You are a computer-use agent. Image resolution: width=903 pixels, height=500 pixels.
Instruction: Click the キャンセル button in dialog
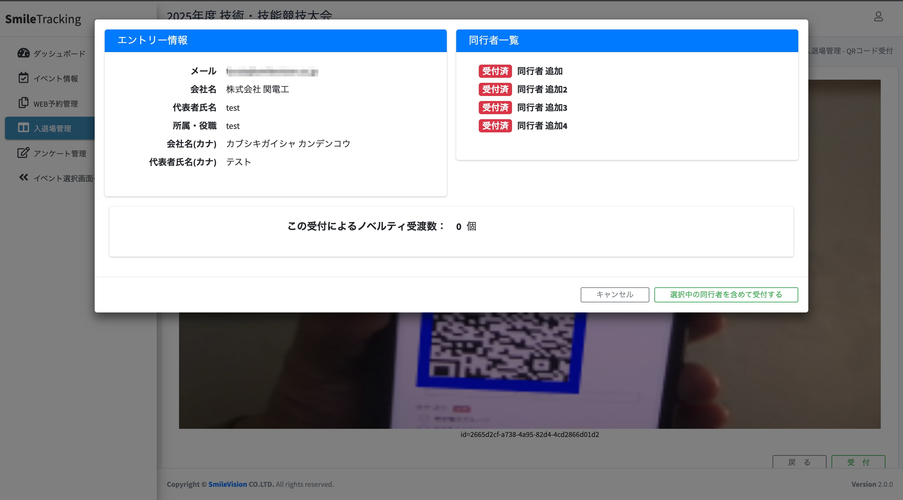(615, 295)
